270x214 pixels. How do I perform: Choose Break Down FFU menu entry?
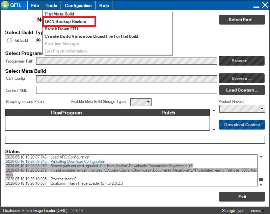61,29
